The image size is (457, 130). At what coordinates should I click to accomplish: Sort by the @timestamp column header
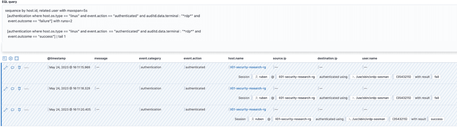point(56,58)
